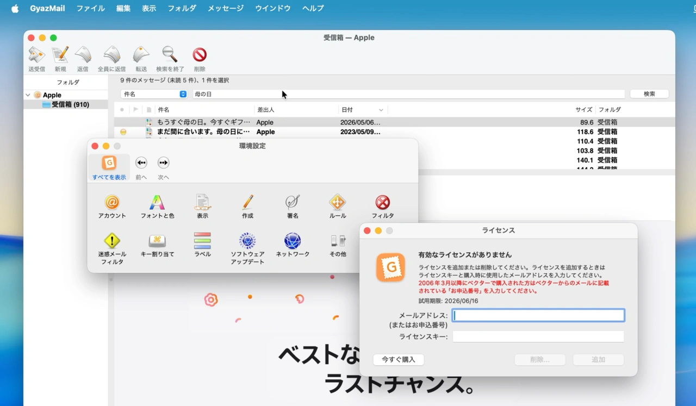Click the GyazMail icon in license dialog

390,267
